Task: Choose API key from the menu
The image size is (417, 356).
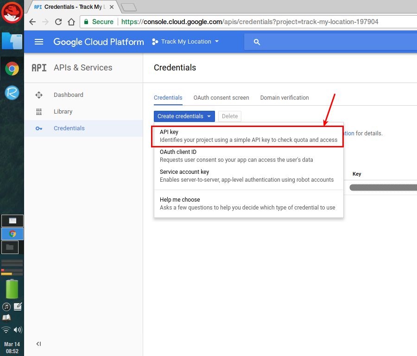Action: coord(248,136)
